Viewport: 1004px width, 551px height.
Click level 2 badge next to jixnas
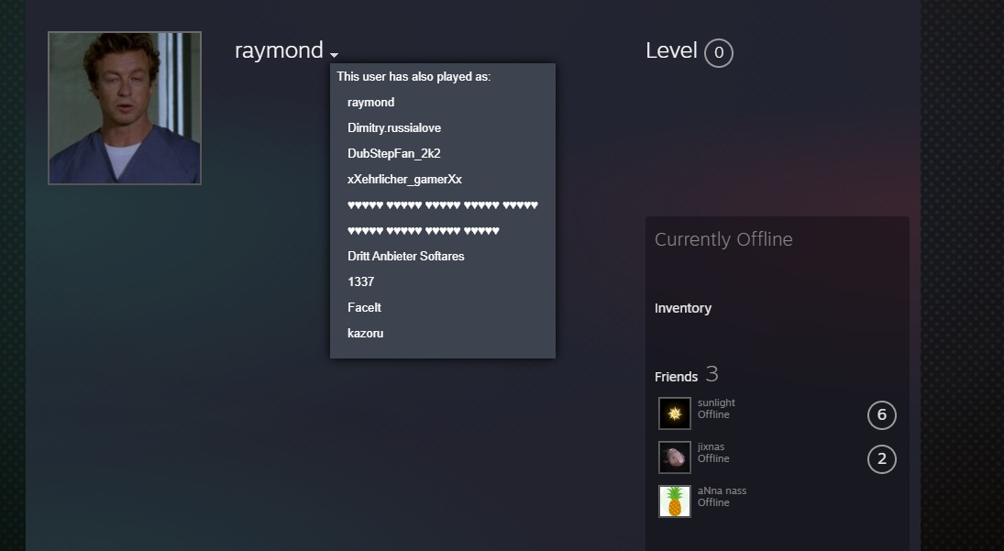[882, 458]
